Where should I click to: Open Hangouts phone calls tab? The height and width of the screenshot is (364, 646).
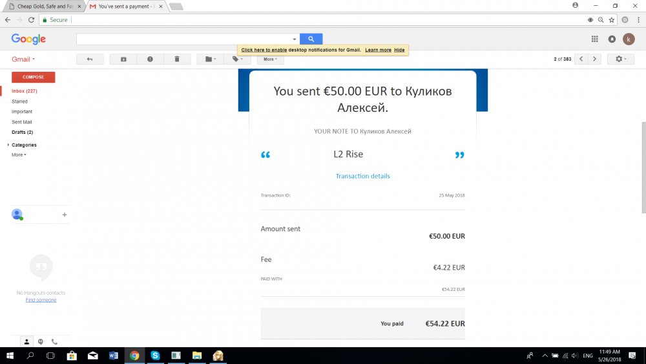(54, 341)
